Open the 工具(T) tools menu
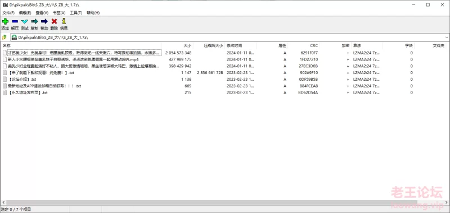This screenshot has width=450, height=213. (76, 13)
